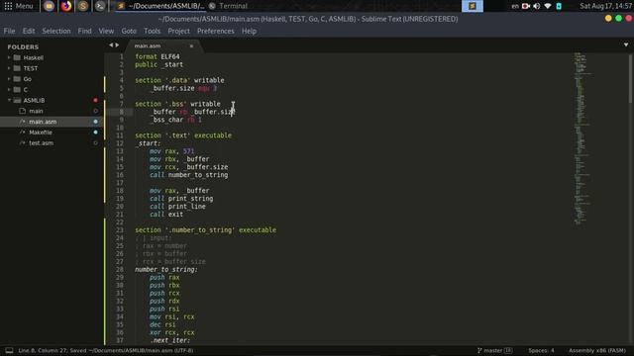634x356 pixels.
Task: Click the 'format ELF64' line
Action: tap(158, 56)
